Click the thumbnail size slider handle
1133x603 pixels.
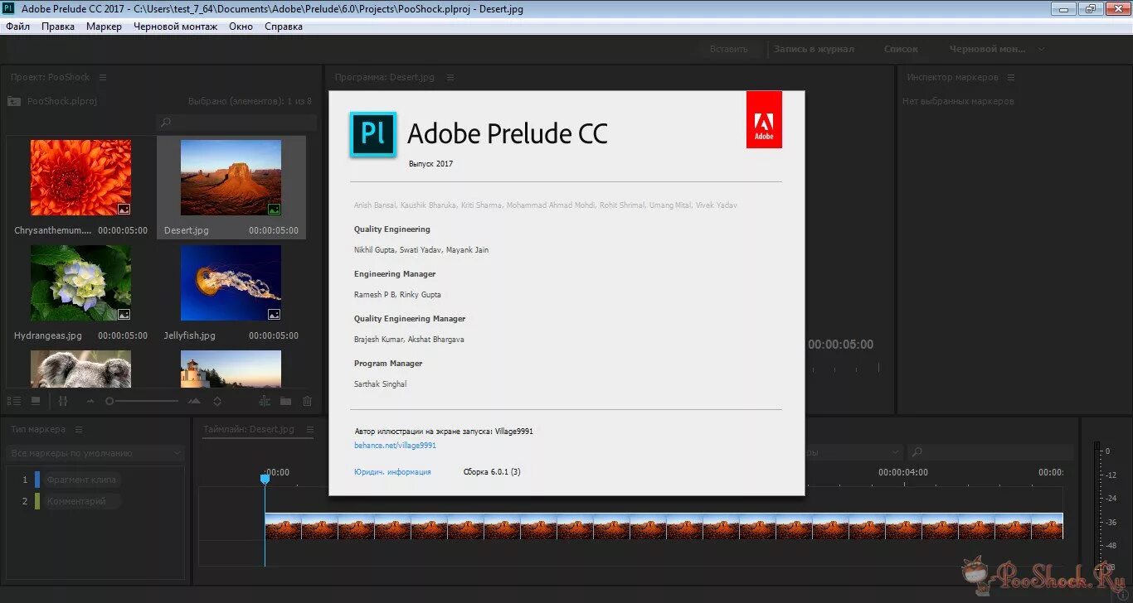(x=109, y=401)
